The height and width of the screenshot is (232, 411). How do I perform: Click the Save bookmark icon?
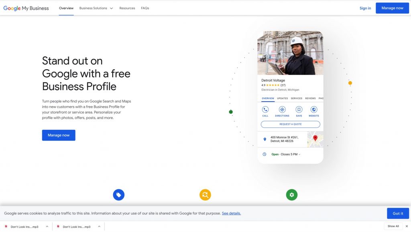coord(299,109)
